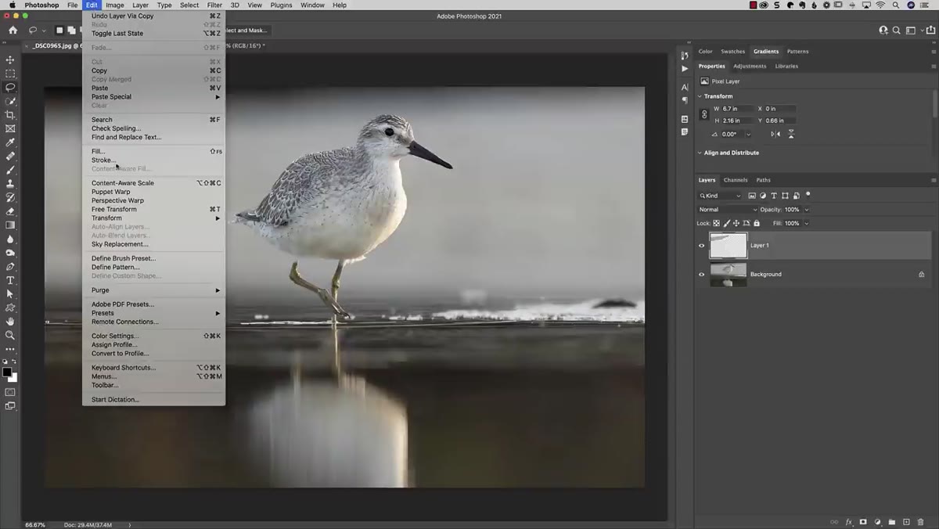Select the Lasso tool in toolbar
The width and height of the screenshot is (939, 529).
point(10,87)
